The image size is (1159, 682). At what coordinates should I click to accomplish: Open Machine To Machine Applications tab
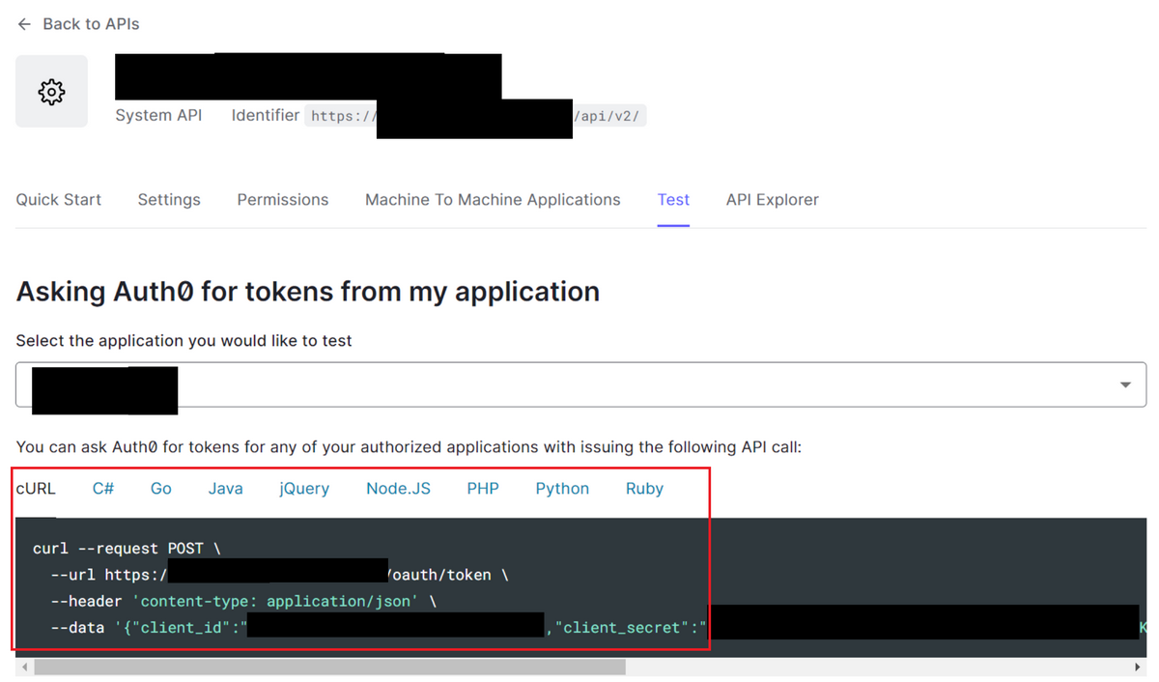(x=493, y=200)
